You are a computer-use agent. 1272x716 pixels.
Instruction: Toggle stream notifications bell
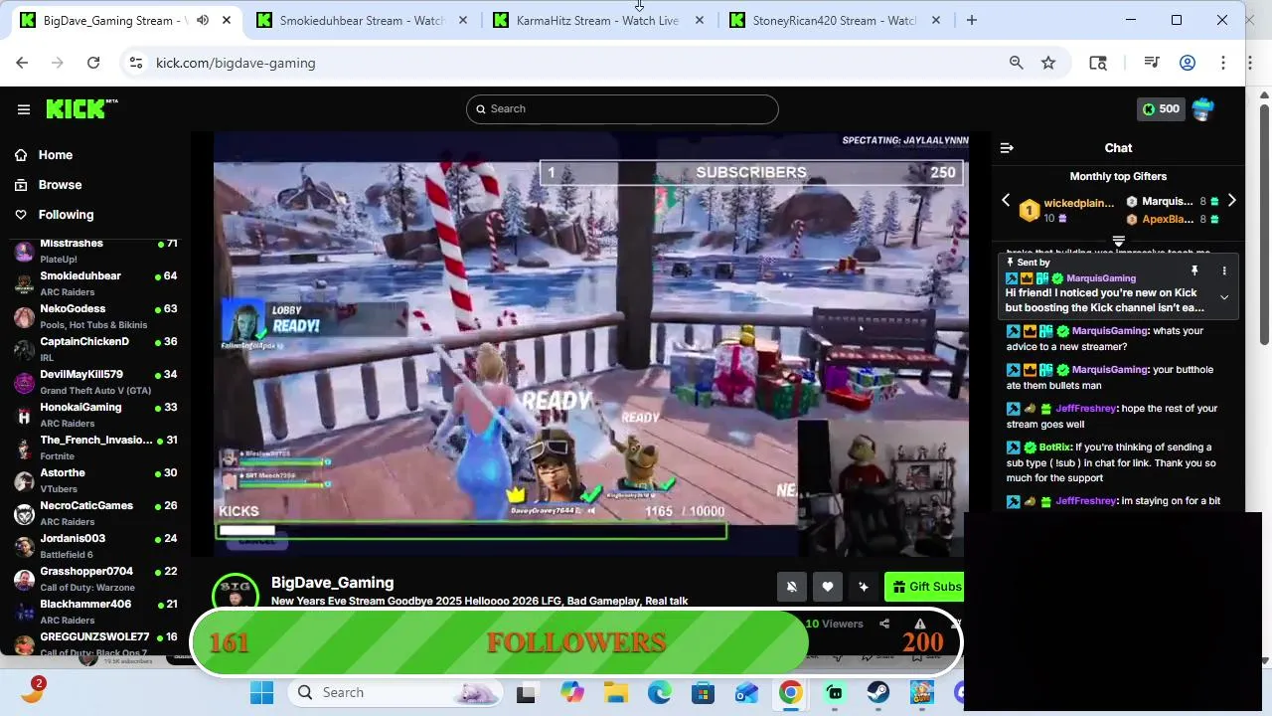[x=792, y=587]
